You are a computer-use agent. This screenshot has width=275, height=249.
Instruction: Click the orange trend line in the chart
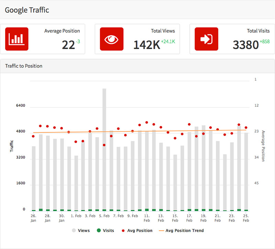coord(140,131)
